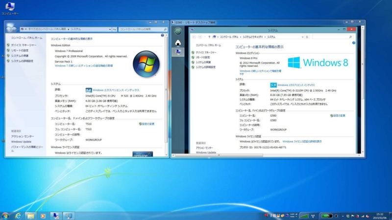Switch to the System control panel taskbar button
This screenshot has width=392, height=220.
coord(69,216)
